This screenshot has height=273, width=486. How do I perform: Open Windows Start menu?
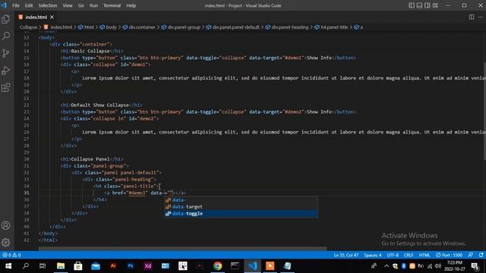[x=8, y=266]
